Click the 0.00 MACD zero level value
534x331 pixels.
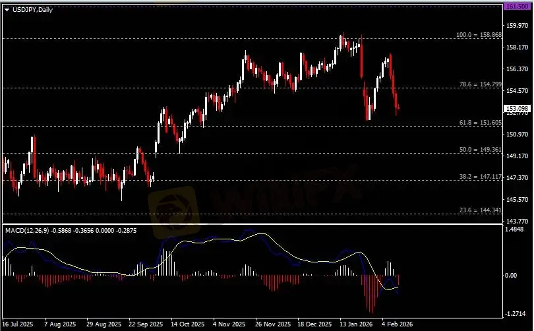(511, 275)
